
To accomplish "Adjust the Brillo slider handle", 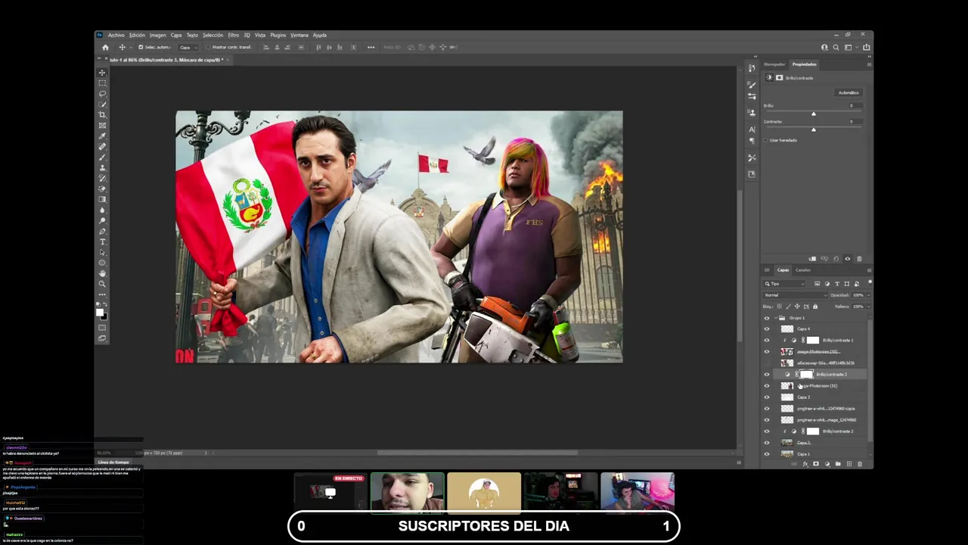I will click(x=814, y=114).
